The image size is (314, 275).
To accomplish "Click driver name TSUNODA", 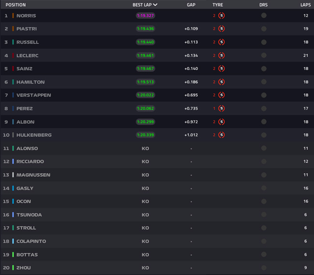I will pyautogui.click(x=29, y=215).
